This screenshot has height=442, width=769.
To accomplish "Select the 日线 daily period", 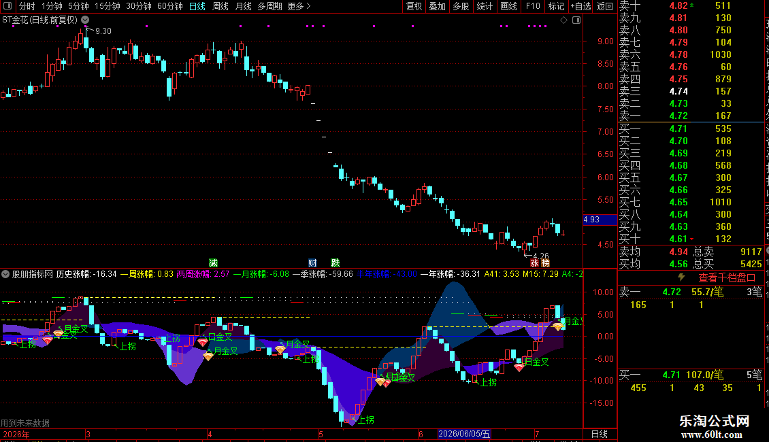I will (197, 6).
